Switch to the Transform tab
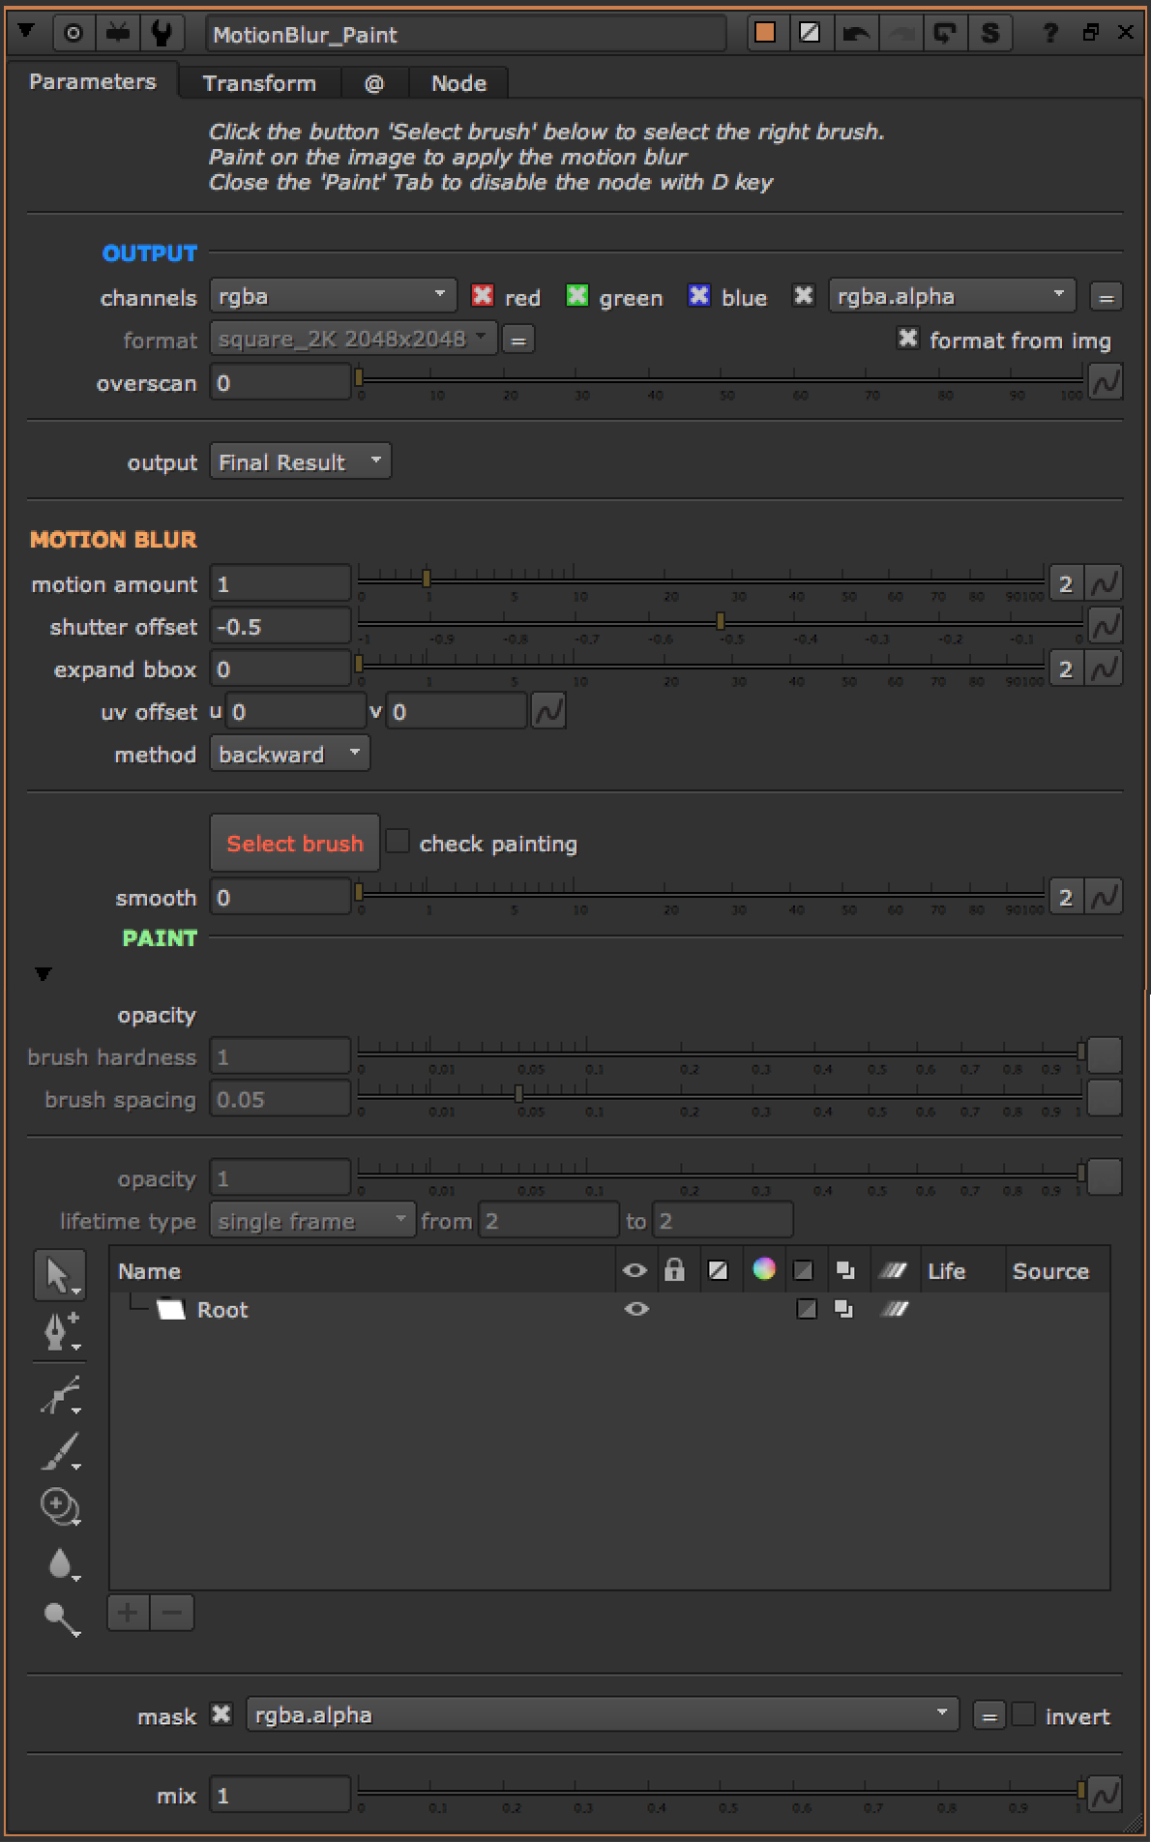The height and width of the screenshot is (1842, 1151). click(x=259, y=83)
